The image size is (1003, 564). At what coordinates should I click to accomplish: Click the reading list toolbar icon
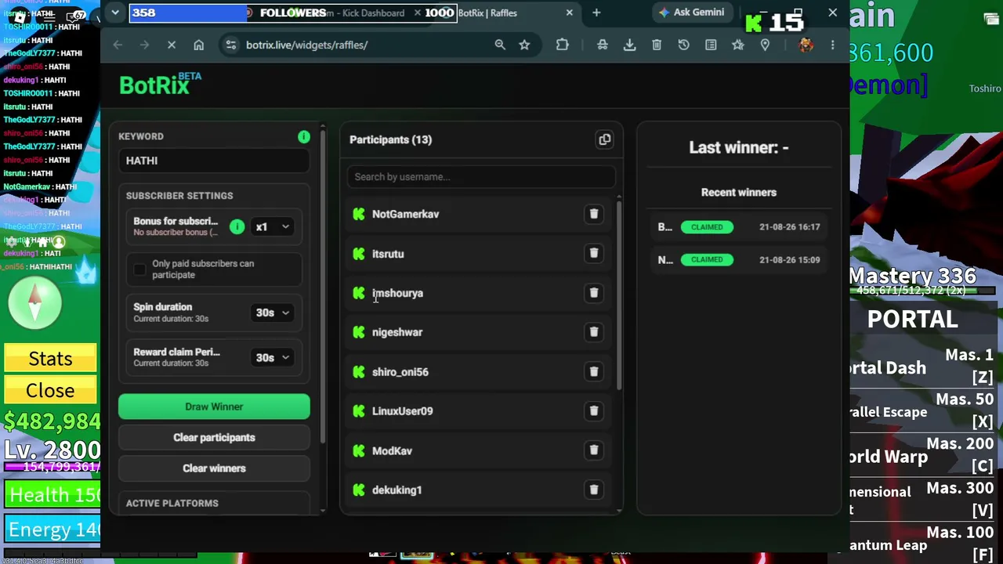[x=711, y=45]
